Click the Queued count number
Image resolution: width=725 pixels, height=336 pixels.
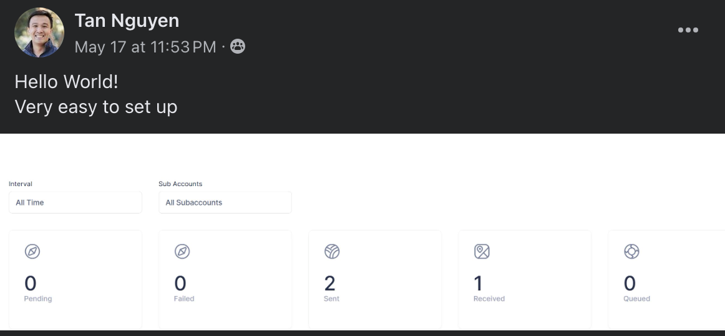pyautogui.click(x=630, y=284)
